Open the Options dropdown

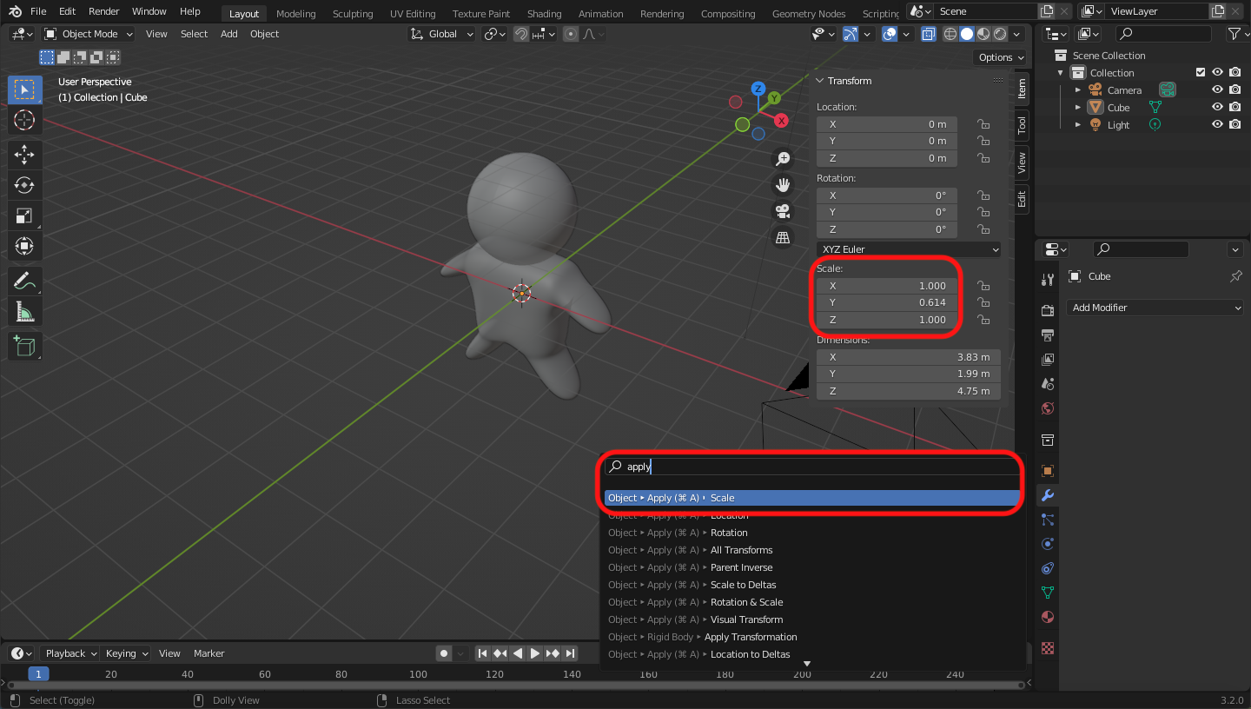click(1000, 57)
